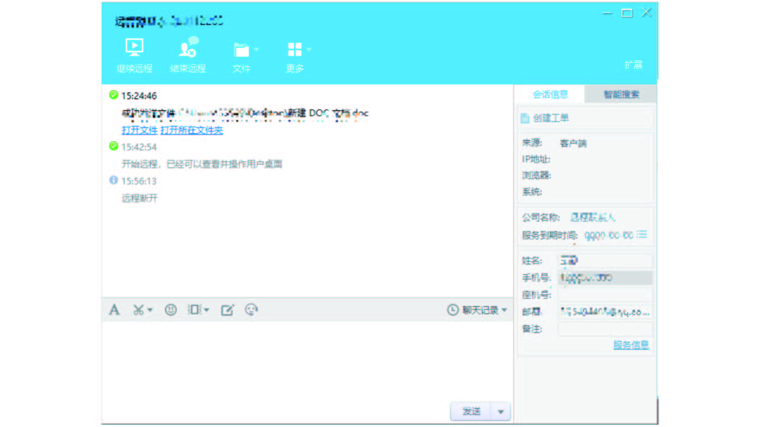
Task: Insert an emoji using the smiley icon
Action: pos(170,310)
